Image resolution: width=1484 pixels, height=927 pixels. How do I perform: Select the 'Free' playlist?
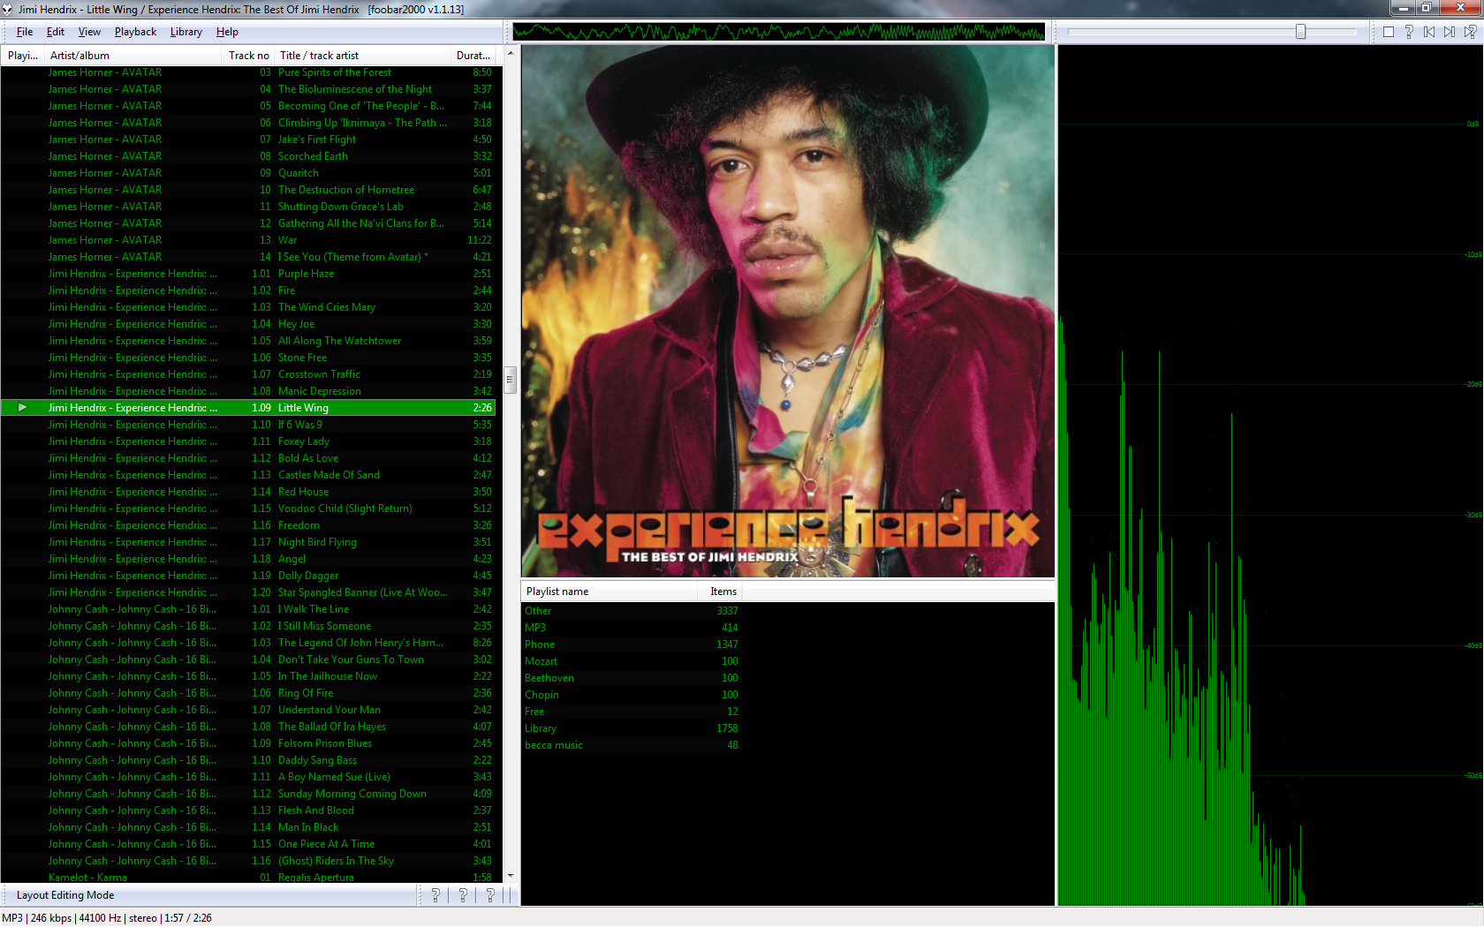click(631, 712)
